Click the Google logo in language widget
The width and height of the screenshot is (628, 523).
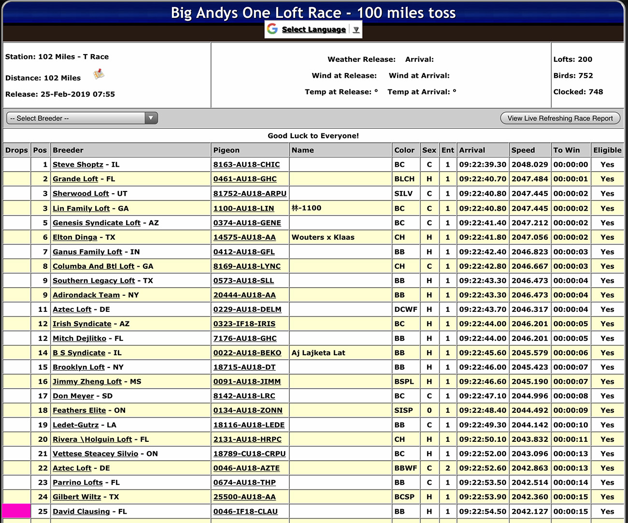click(272, 29)
